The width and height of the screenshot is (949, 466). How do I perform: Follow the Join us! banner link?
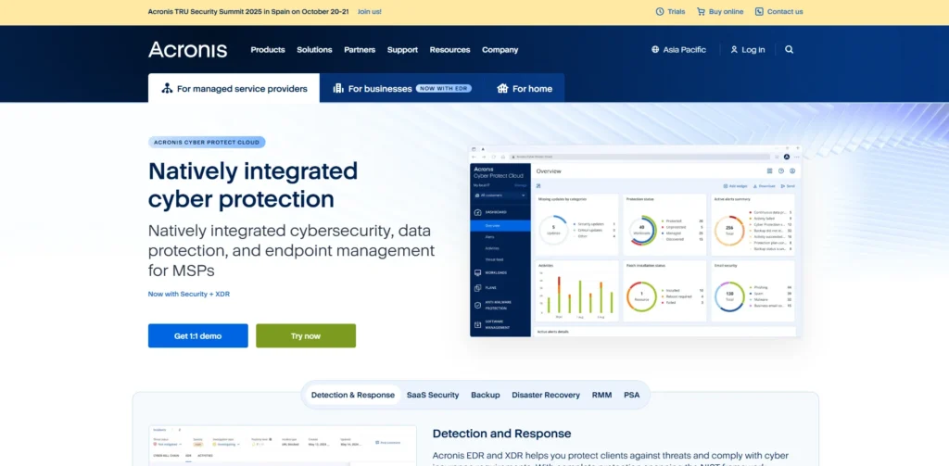click(369, 11)
